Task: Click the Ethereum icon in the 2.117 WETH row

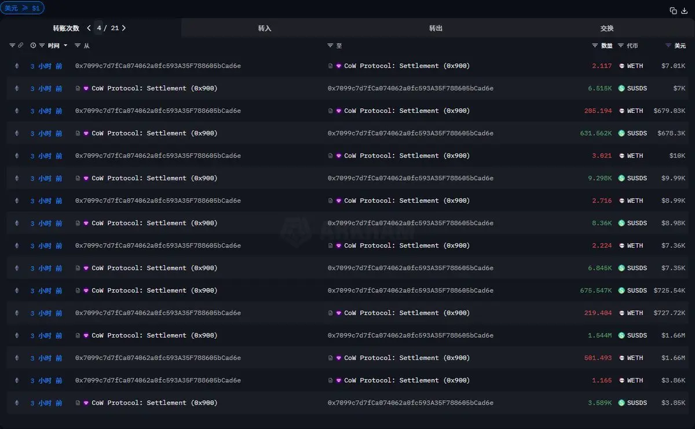Action: pos(16,66)
